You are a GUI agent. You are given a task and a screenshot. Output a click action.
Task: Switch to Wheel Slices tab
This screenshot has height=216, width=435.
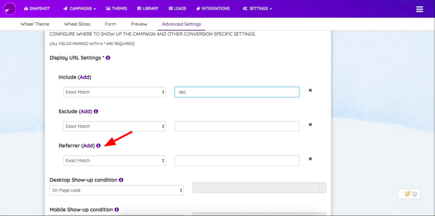point(77,24)
